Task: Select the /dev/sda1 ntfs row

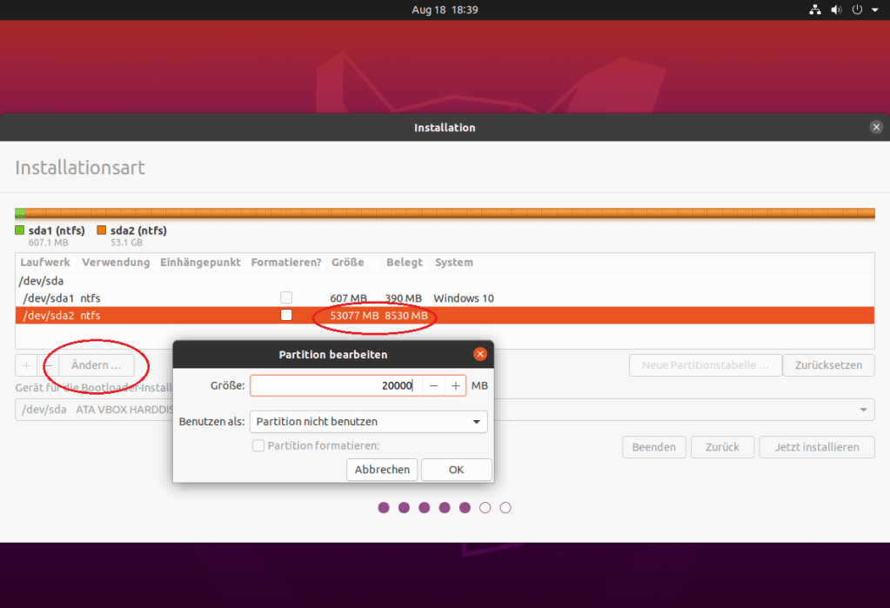Action: point(130,297)
